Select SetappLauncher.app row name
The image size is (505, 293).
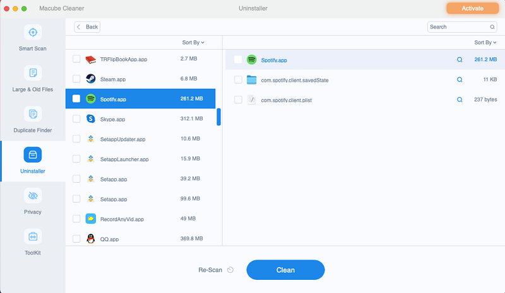[124, 159]
